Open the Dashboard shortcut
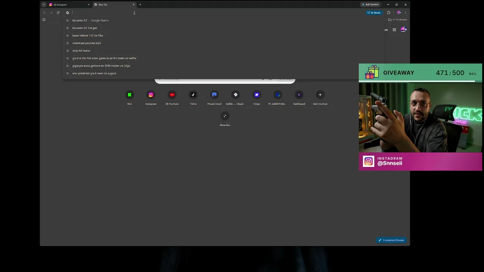 pos(299,97)
